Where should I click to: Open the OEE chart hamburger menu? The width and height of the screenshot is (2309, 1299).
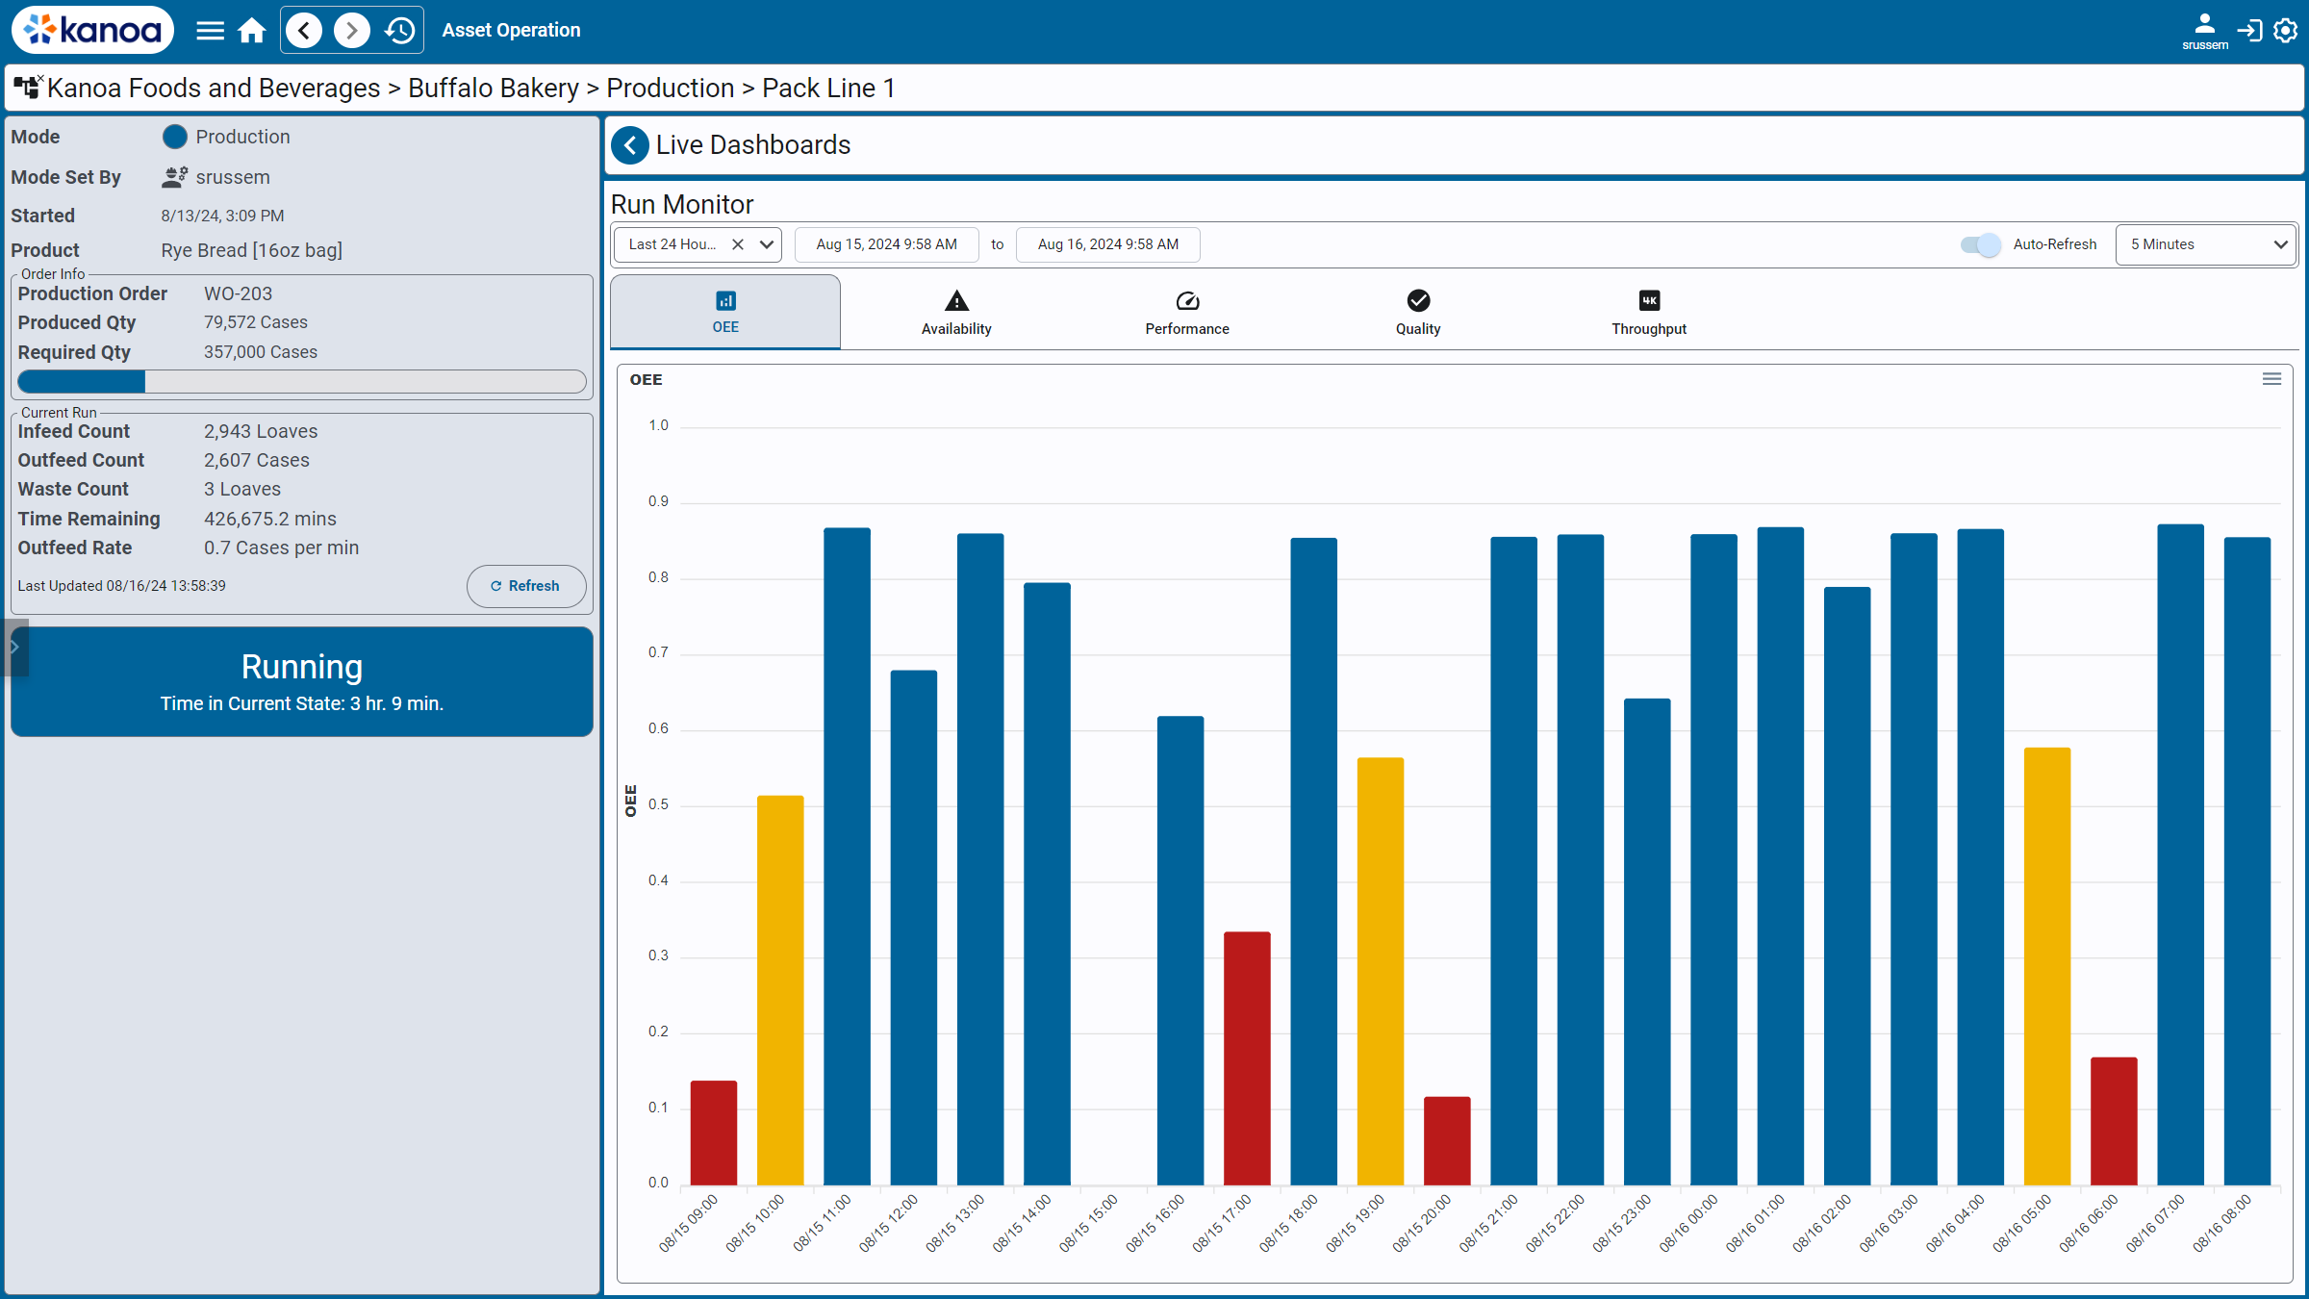point(2271,379)
